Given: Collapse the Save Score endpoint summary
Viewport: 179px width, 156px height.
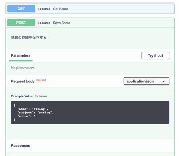Looking at the screenshot, I should pos(90,23).
